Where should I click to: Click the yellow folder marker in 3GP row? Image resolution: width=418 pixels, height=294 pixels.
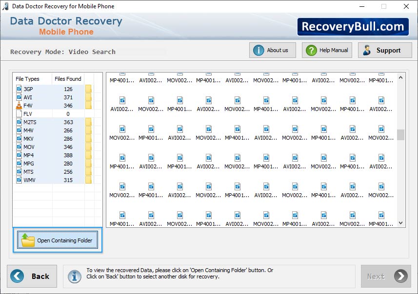coord(88,89)
